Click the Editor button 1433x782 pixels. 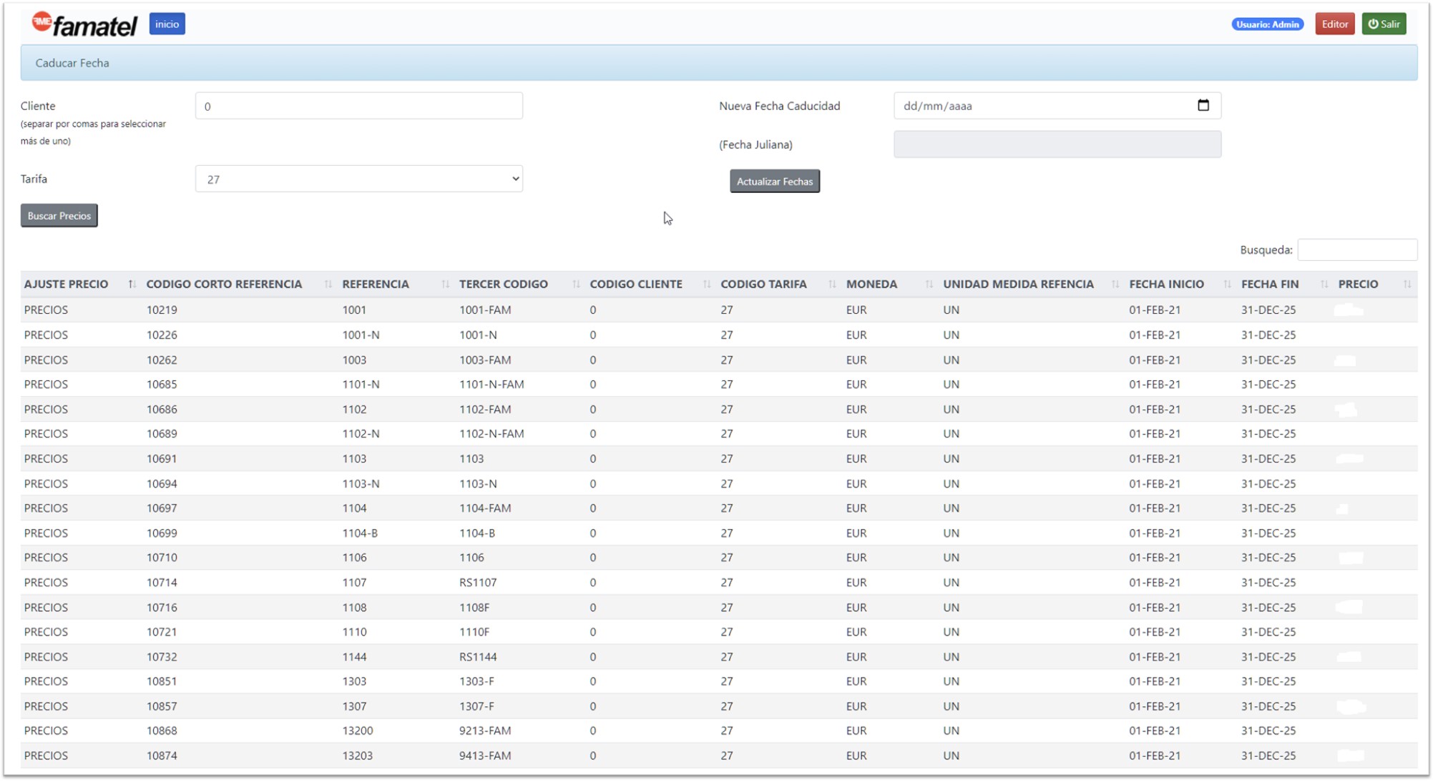(1334, 24)
